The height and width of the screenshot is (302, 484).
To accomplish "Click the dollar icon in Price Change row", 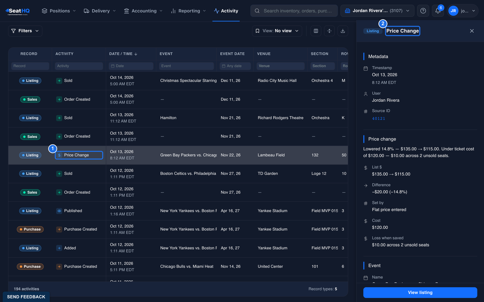I will tap(59, 155).
